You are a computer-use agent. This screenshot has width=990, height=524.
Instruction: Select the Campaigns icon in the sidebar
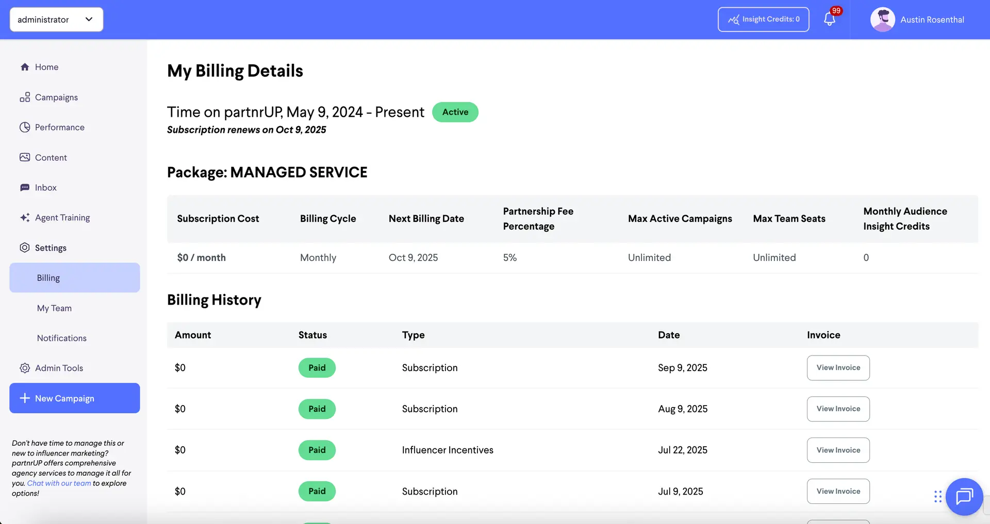tap(25, 97)
